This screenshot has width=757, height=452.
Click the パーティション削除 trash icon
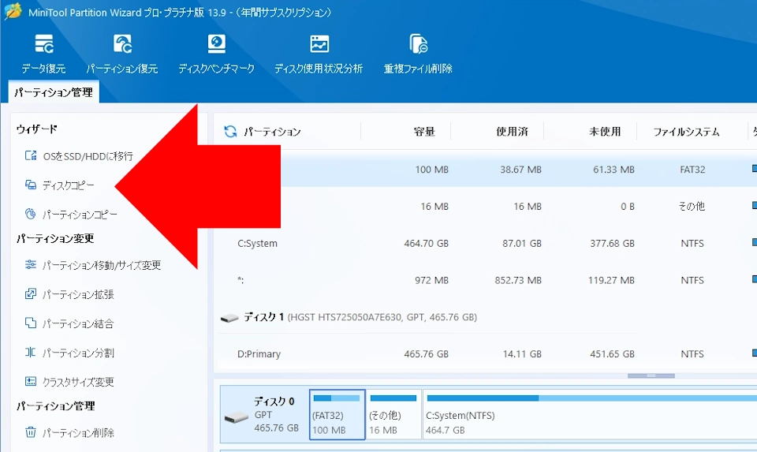pyautogui.click(x=31, y=431)
